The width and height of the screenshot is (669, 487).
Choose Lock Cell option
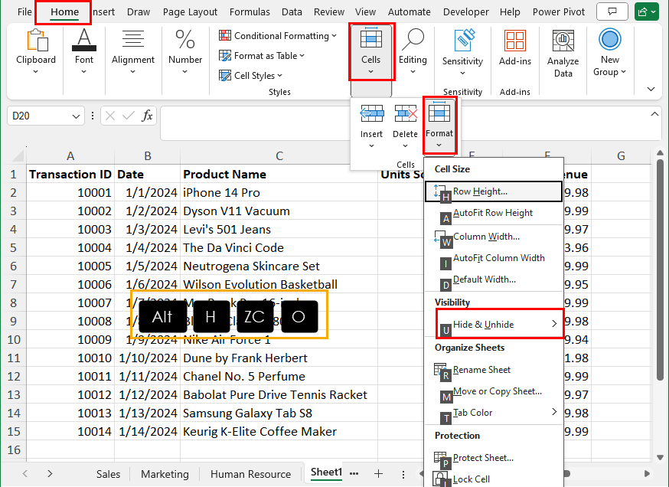494,479
